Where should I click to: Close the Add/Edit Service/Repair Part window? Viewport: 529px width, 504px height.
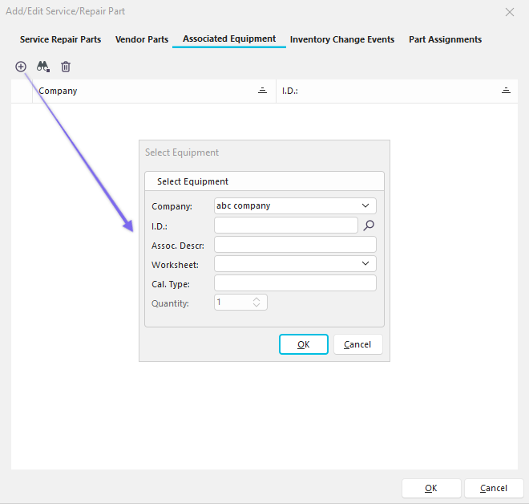point(510,12)
